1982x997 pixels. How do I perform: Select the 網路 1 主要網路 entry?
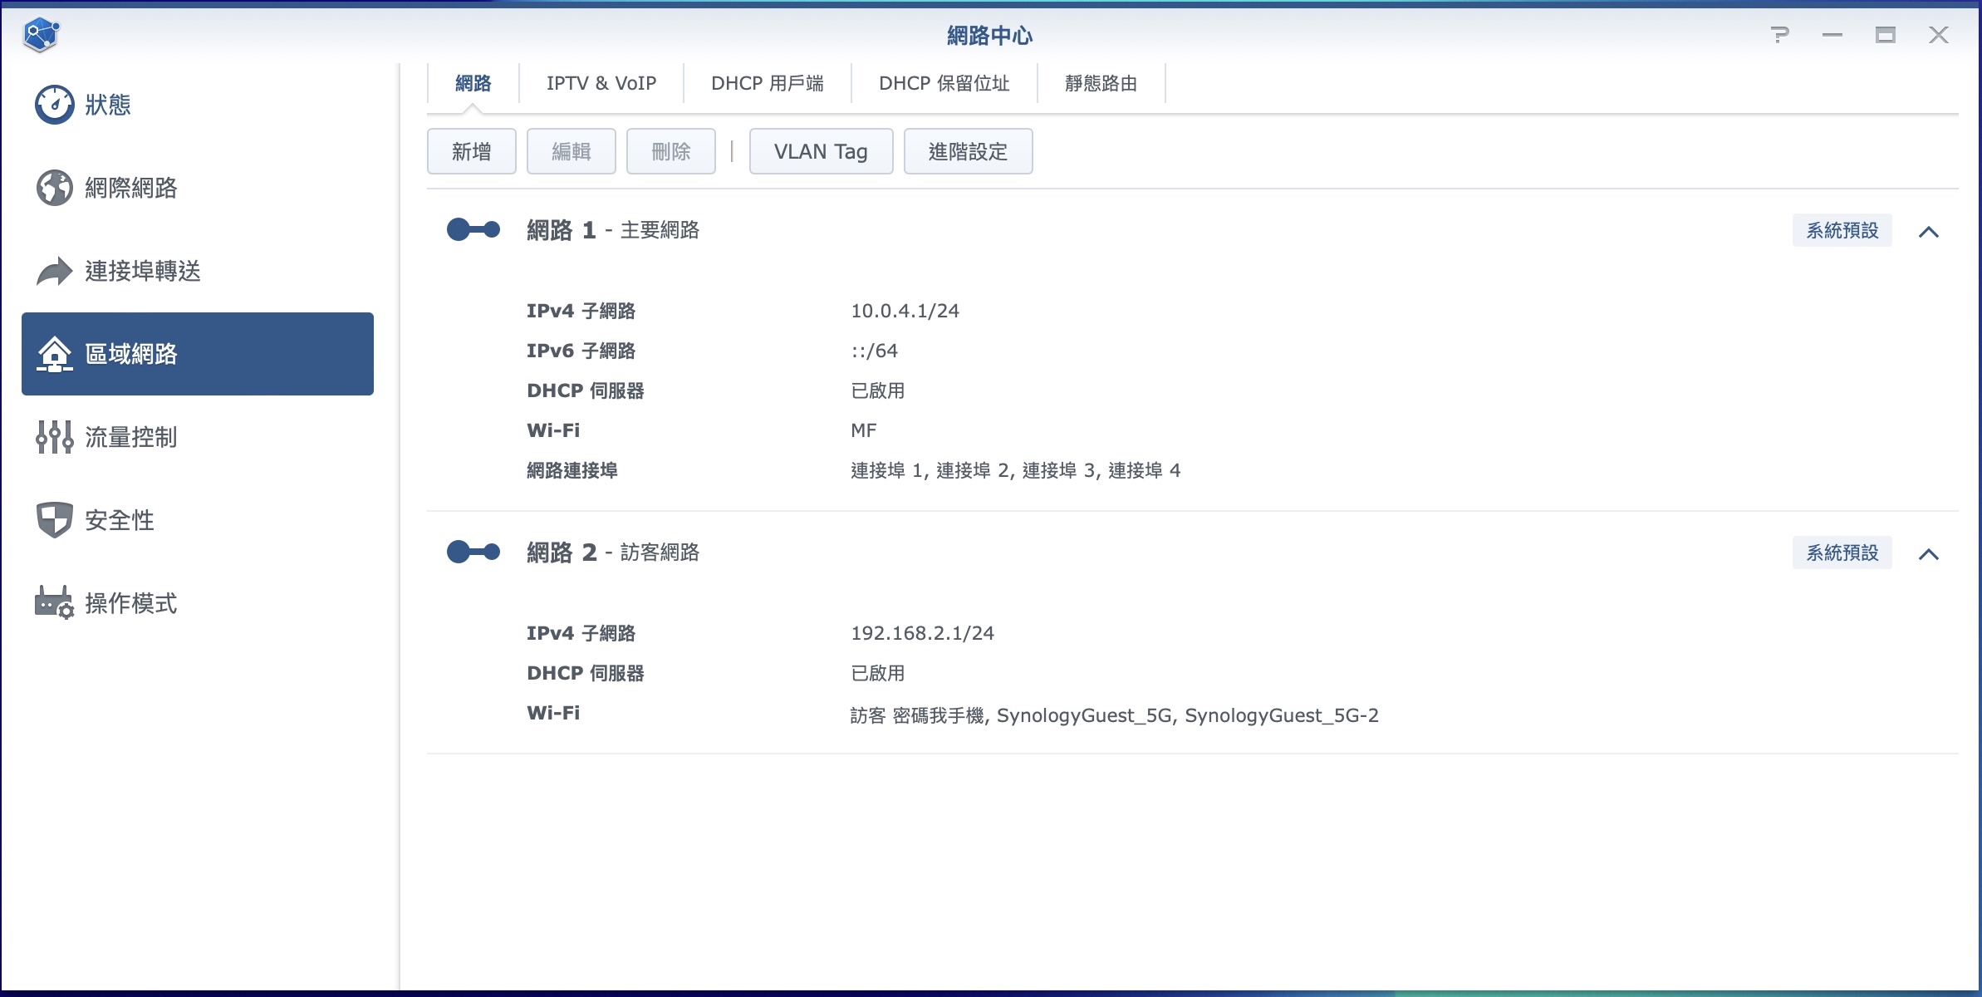[x=613, y=230]
